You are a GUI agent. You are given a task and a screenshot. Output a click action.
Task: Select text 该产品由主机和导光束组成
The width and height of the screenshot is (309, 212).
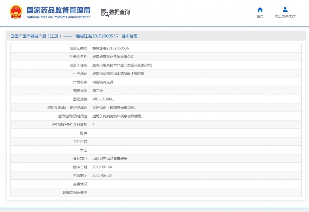click(x=114, y=108)
